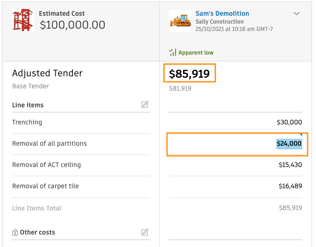
Task: Click the red bridge project logo
Action: tap(23, 20)
